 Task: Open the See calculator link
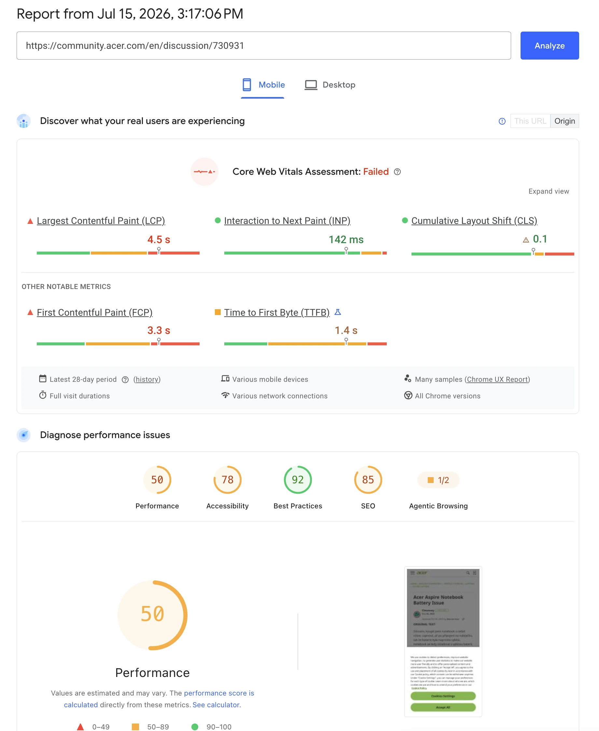(216, 705)
